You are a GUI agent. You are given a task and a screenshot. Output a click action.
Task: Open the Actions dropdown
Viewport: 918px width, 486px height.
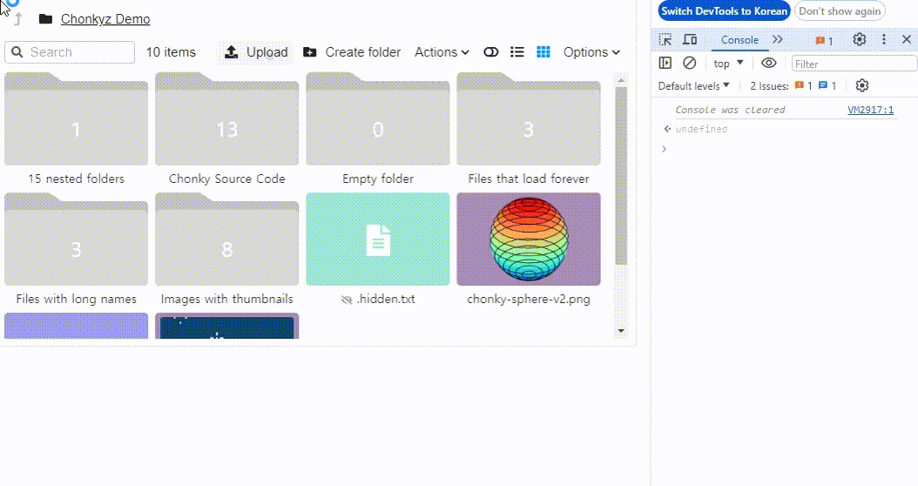tap(442, 52)
